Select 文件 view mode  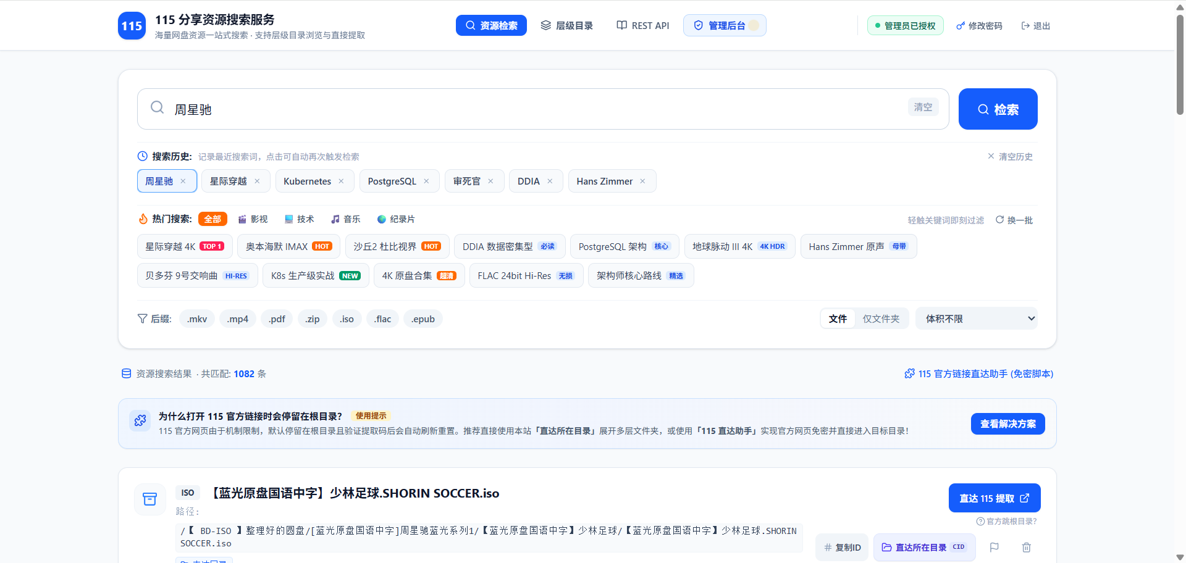click(838, 319)
